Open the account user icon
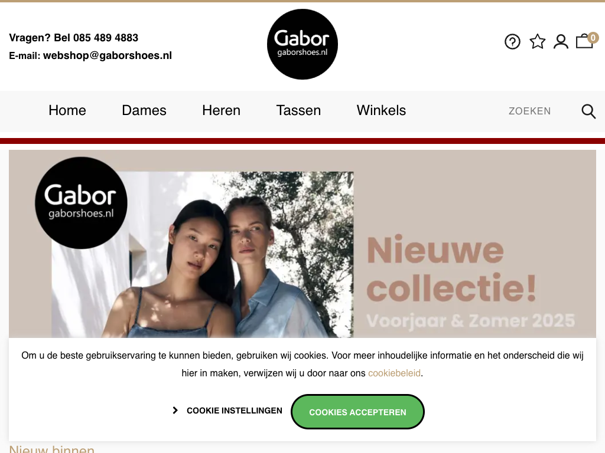605x453 pixels. (x=561, y=42)
